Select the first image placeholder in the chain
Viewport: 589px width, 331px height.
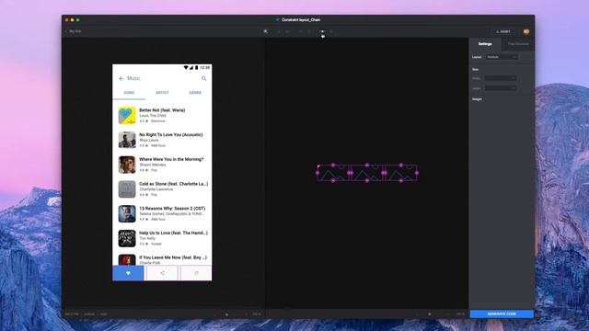pyautogui.click(x=333, y=173)
